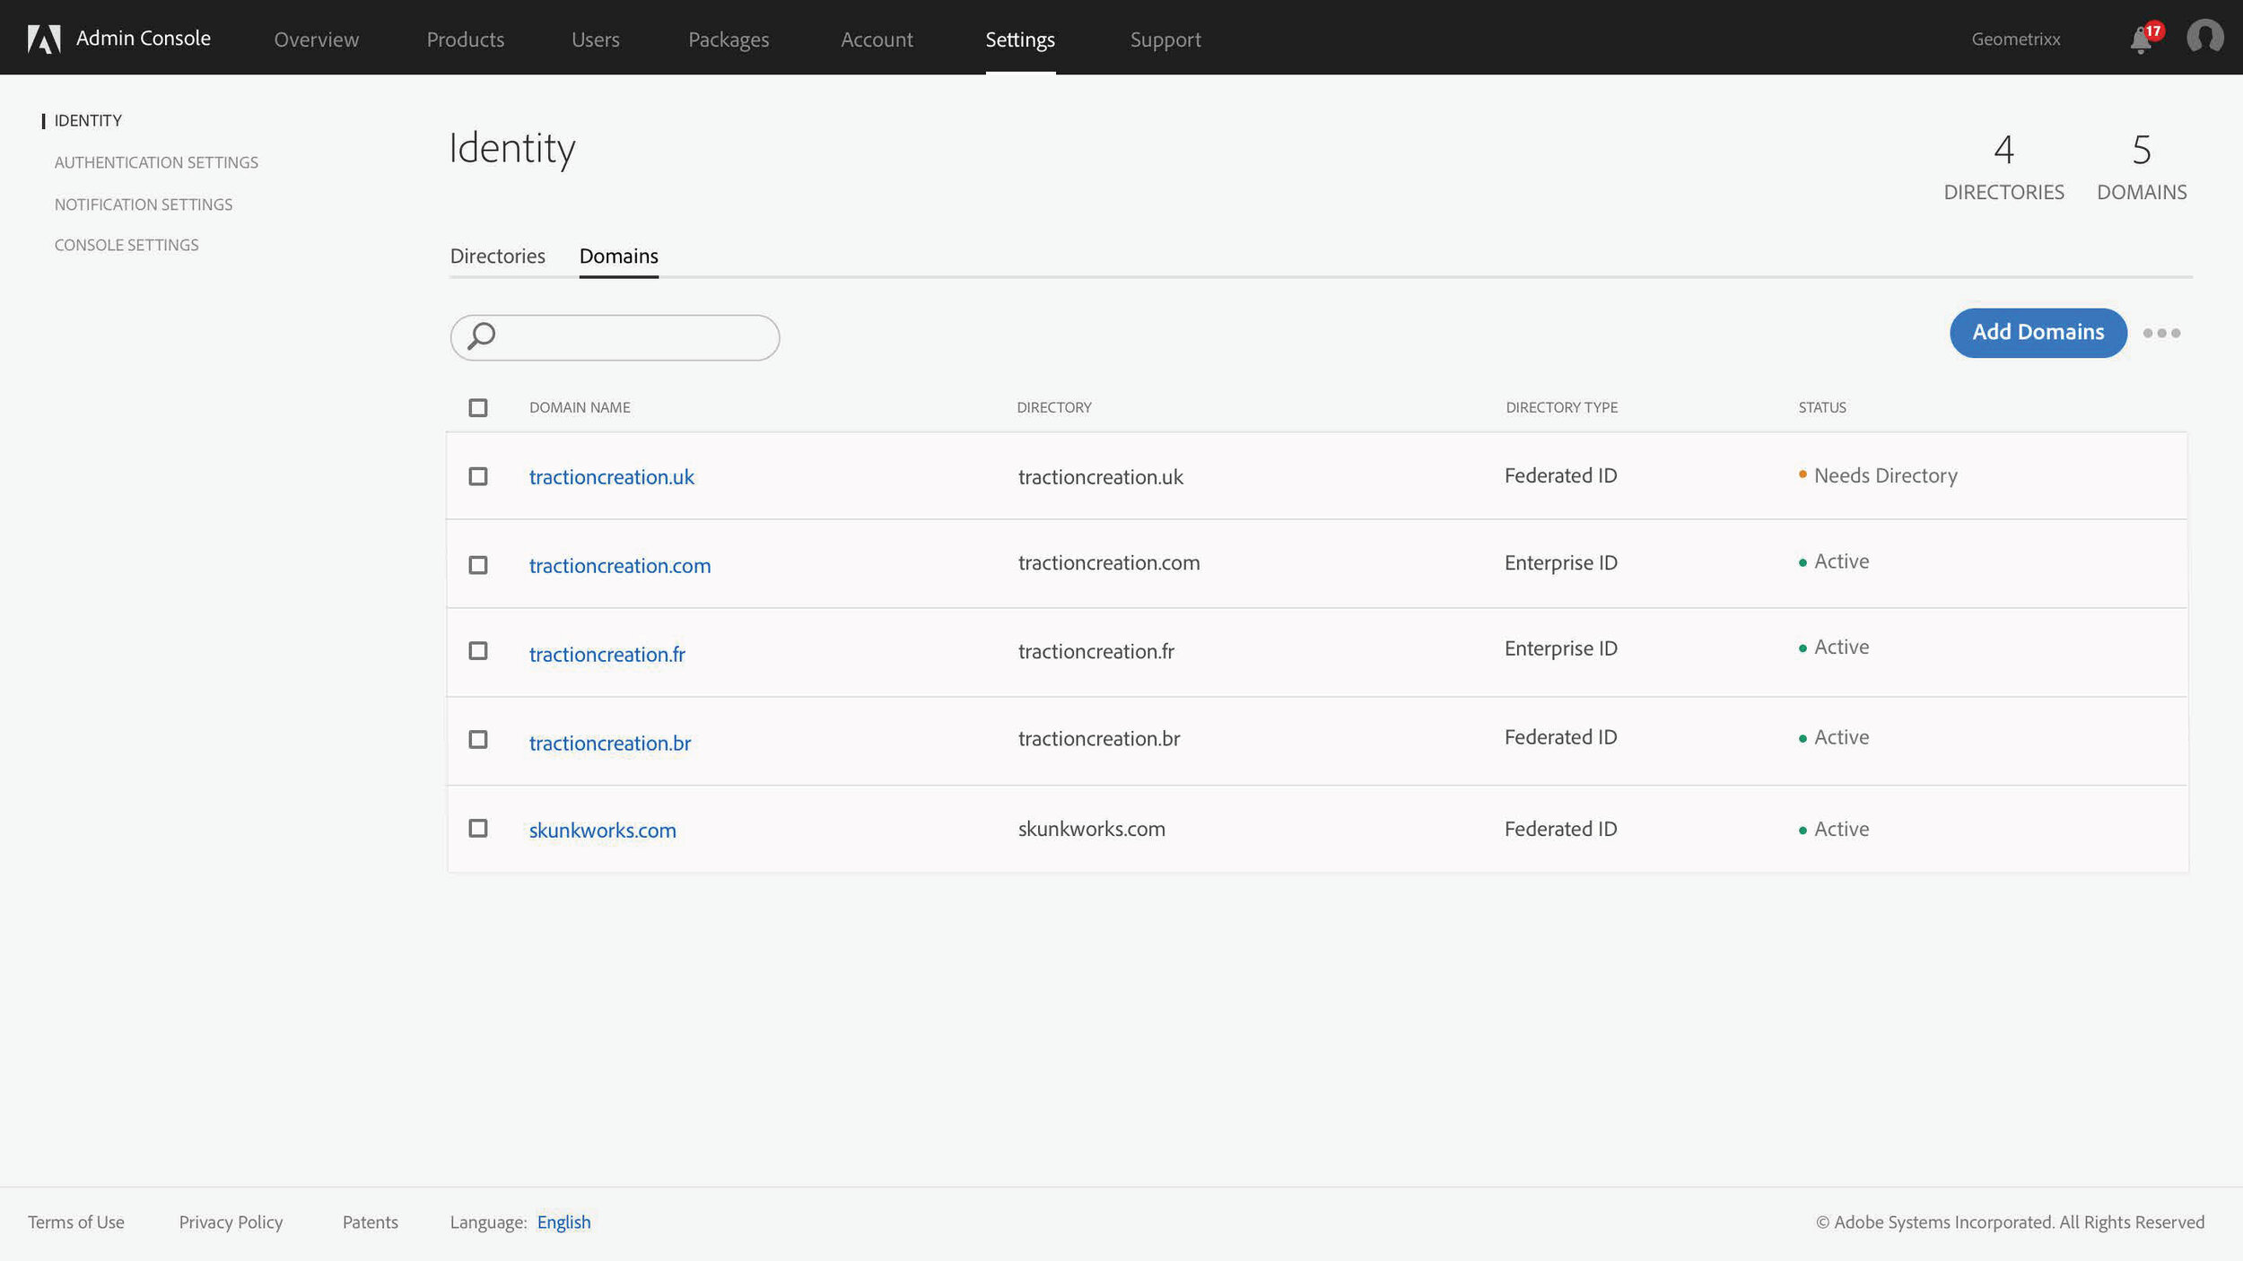Switch to the Directories tab
This screenshot has width=2243, height=1261.
coord(498,256)
